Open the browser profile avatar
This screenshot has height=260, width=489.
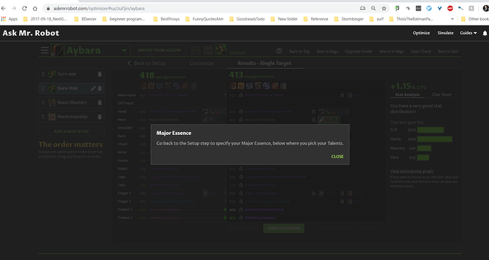(485, 8)
